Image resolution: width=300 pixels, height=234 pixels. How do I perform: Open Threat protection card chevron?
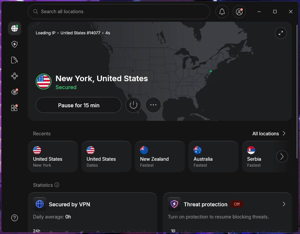coord(284,204)
